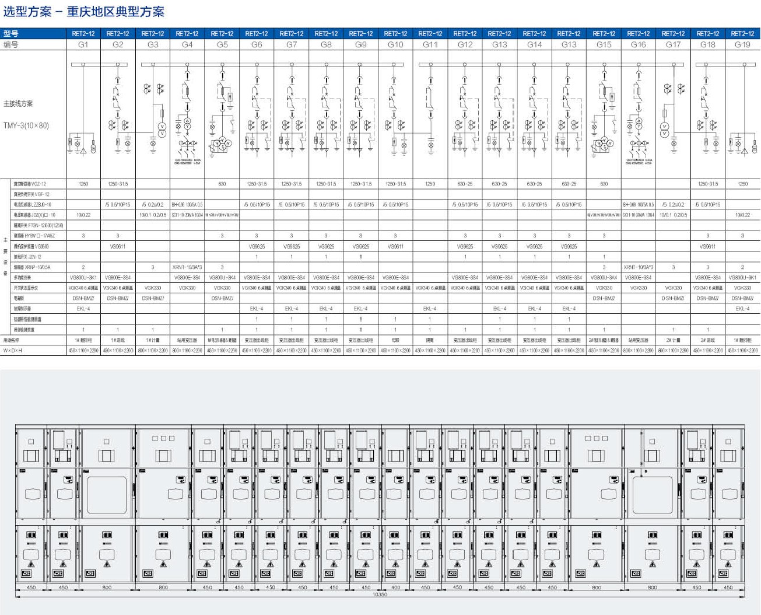Image resolution: width=761 pixels, height=615 pixels.
Task: Click the row of three squares on fourth cabinet
Action: (x=163, y=438)
